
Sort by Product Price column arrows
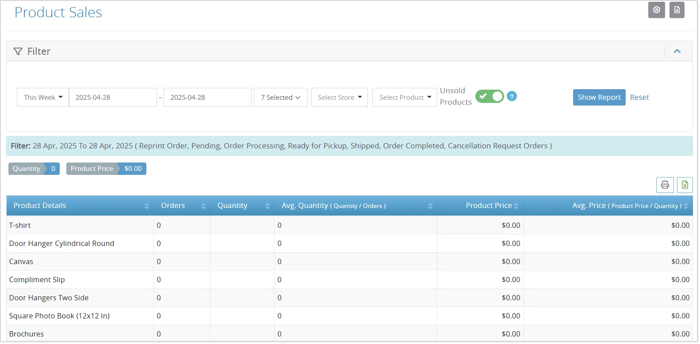(516, 206)
